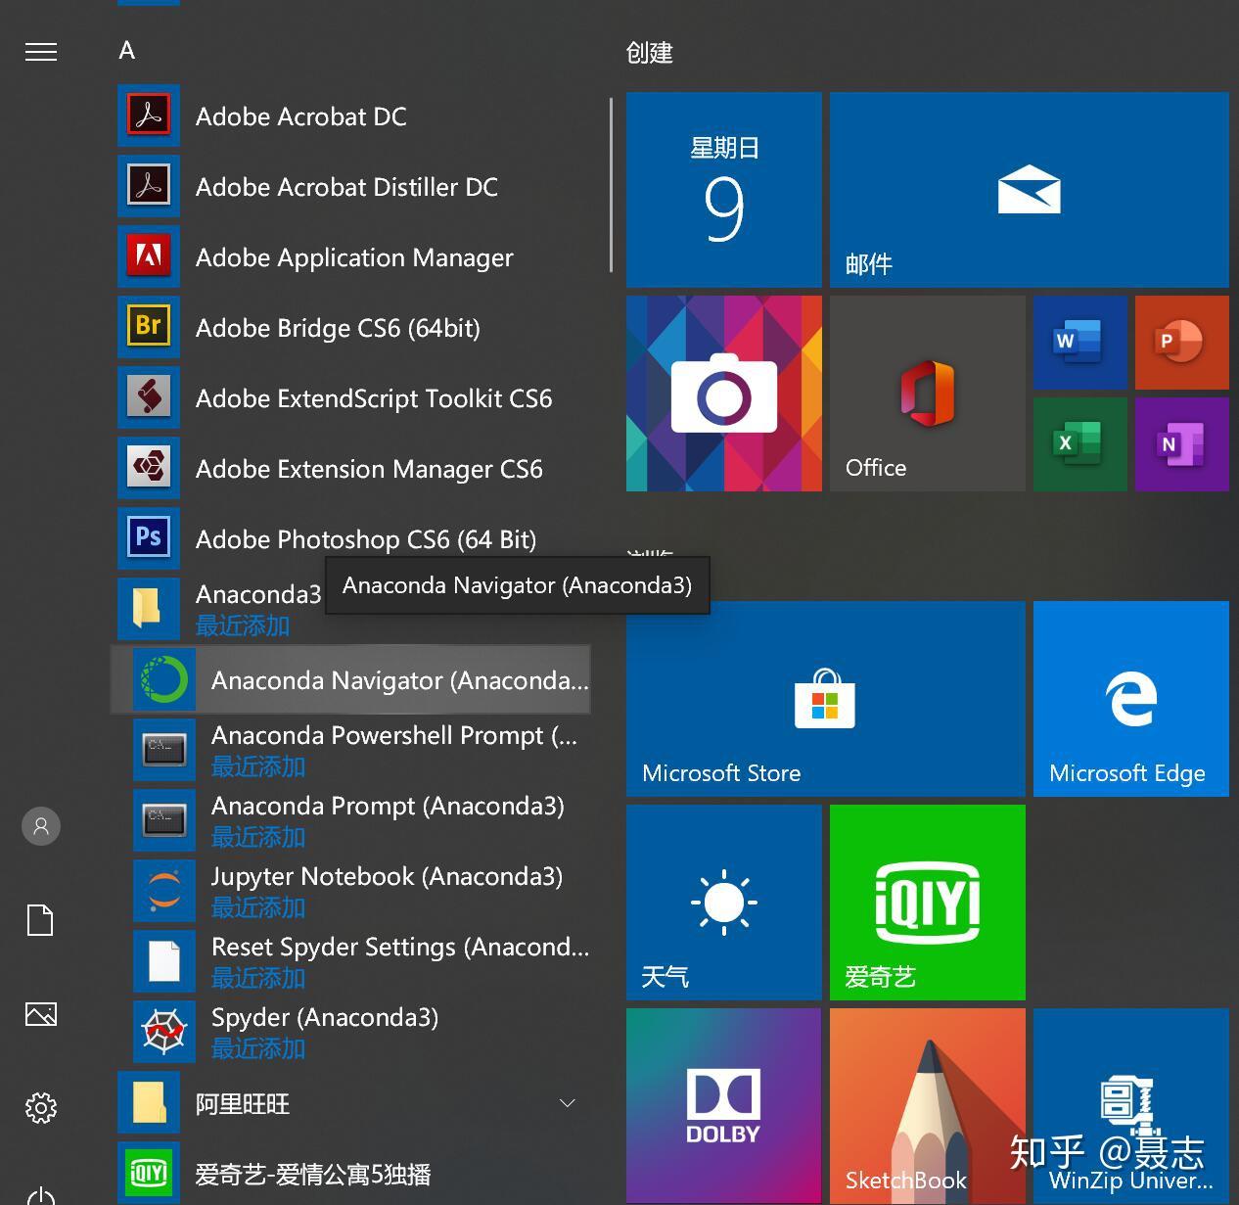Viewport: 1239px width, 1205px height.
Task: Open the Adobe Acrobat DC icon
Action: (x=149, y=116)
